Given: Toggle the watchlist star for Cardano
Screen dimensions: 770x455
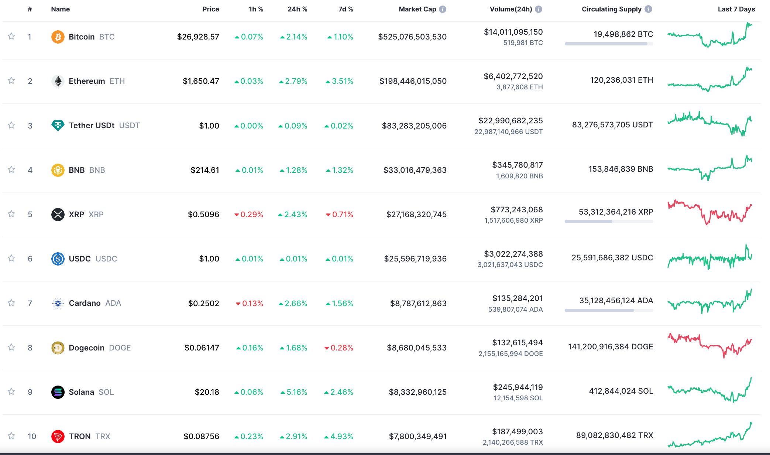Looking at the screenshot, I should (11, 303).
